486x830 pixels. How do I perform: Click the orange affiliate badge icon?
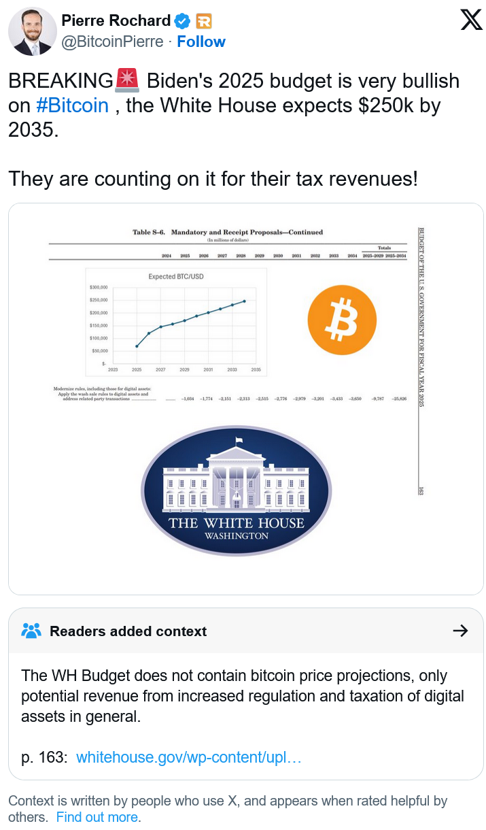tap(203, 21)
